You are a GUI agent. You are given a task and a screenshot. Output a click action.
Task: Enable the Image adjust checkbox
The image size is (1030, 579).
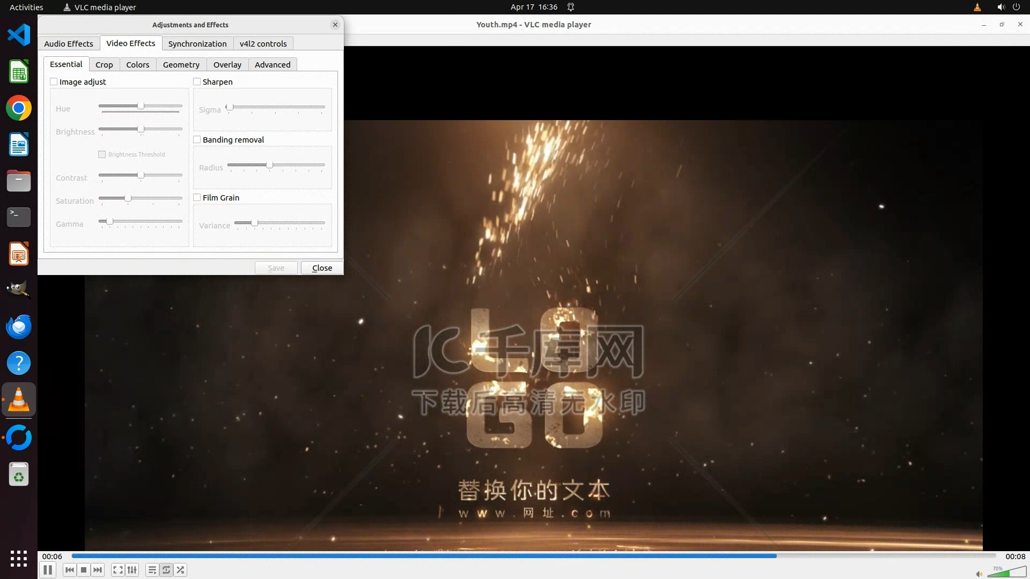click(54, 81)
